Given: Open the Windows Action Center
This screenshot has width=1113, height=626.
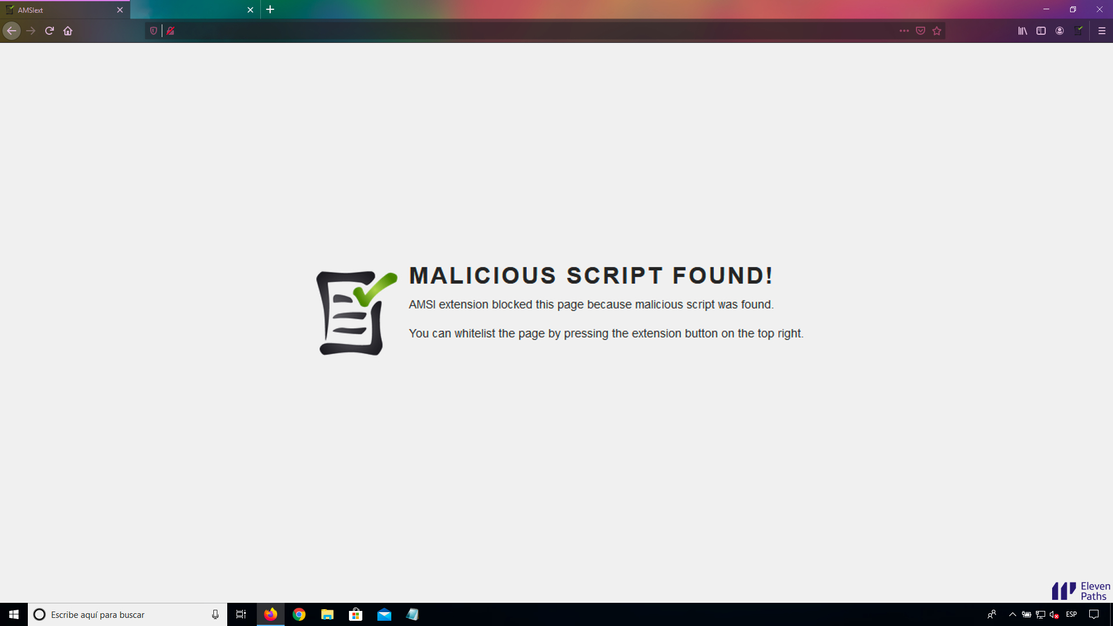Looking at the screenshot, I should 1094,614.
